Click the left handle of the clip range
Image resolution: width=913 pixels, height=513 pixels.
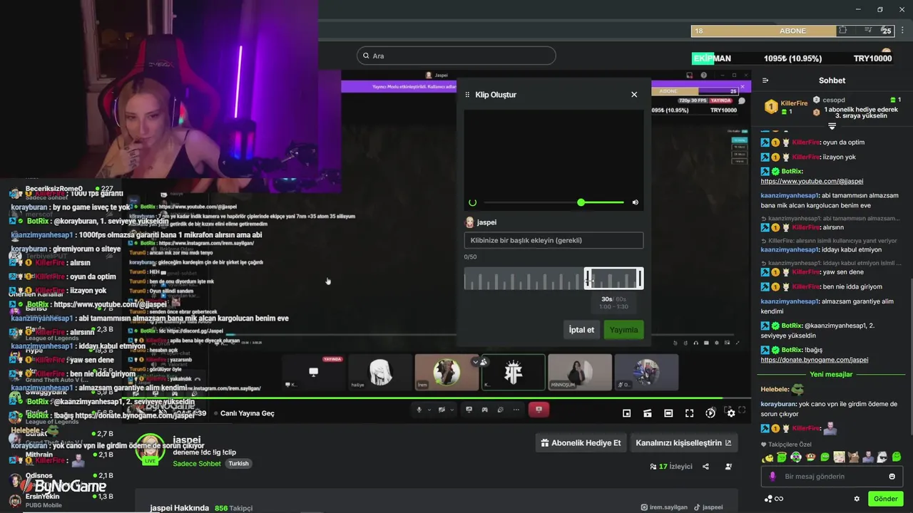point(587,279)
